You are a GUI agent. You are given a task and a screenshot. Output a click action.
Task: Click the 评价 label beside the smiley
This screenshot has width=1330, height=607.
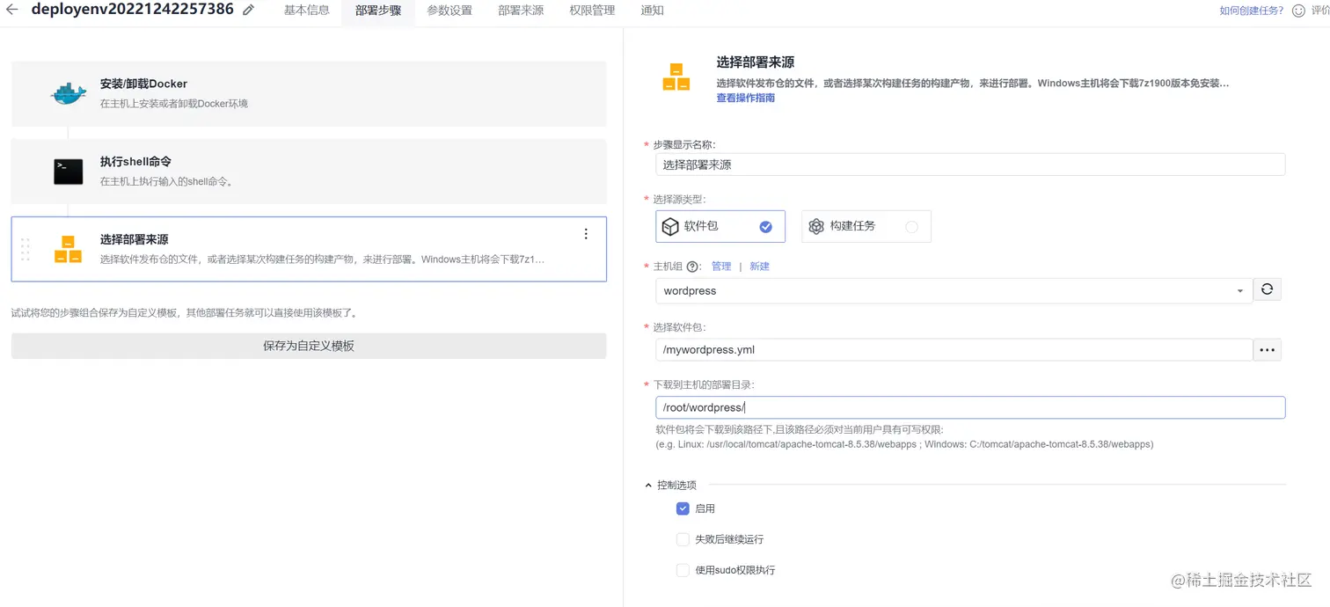click(x=1320, y=11)
